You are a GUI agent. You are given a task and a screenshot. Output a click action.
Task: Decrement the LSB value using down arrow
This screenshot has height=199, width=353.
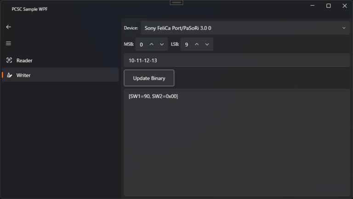(207, 44)
